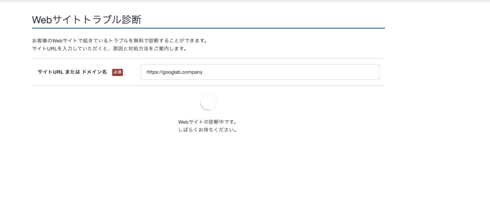Click the blue underline beneath the heading

pos(208,28)
